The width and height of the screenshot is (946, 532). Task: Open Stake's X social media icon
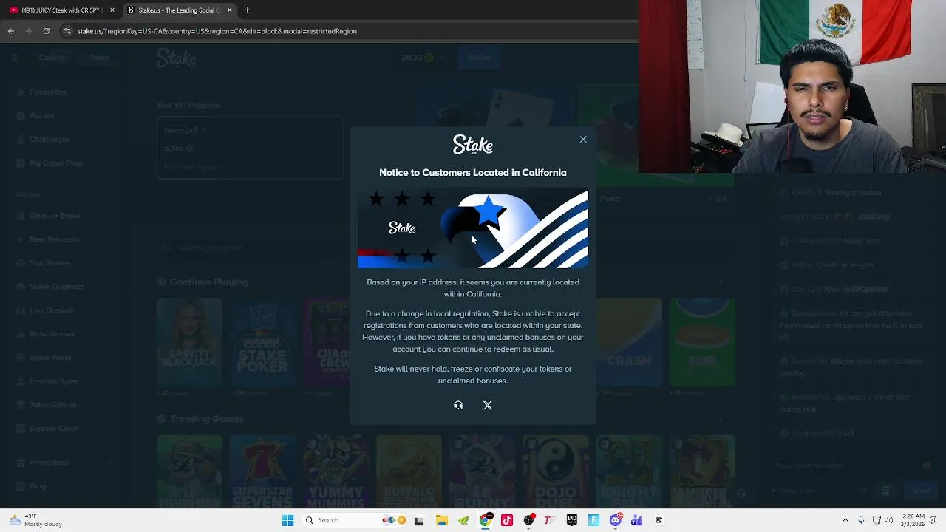(x=488, y=405)
